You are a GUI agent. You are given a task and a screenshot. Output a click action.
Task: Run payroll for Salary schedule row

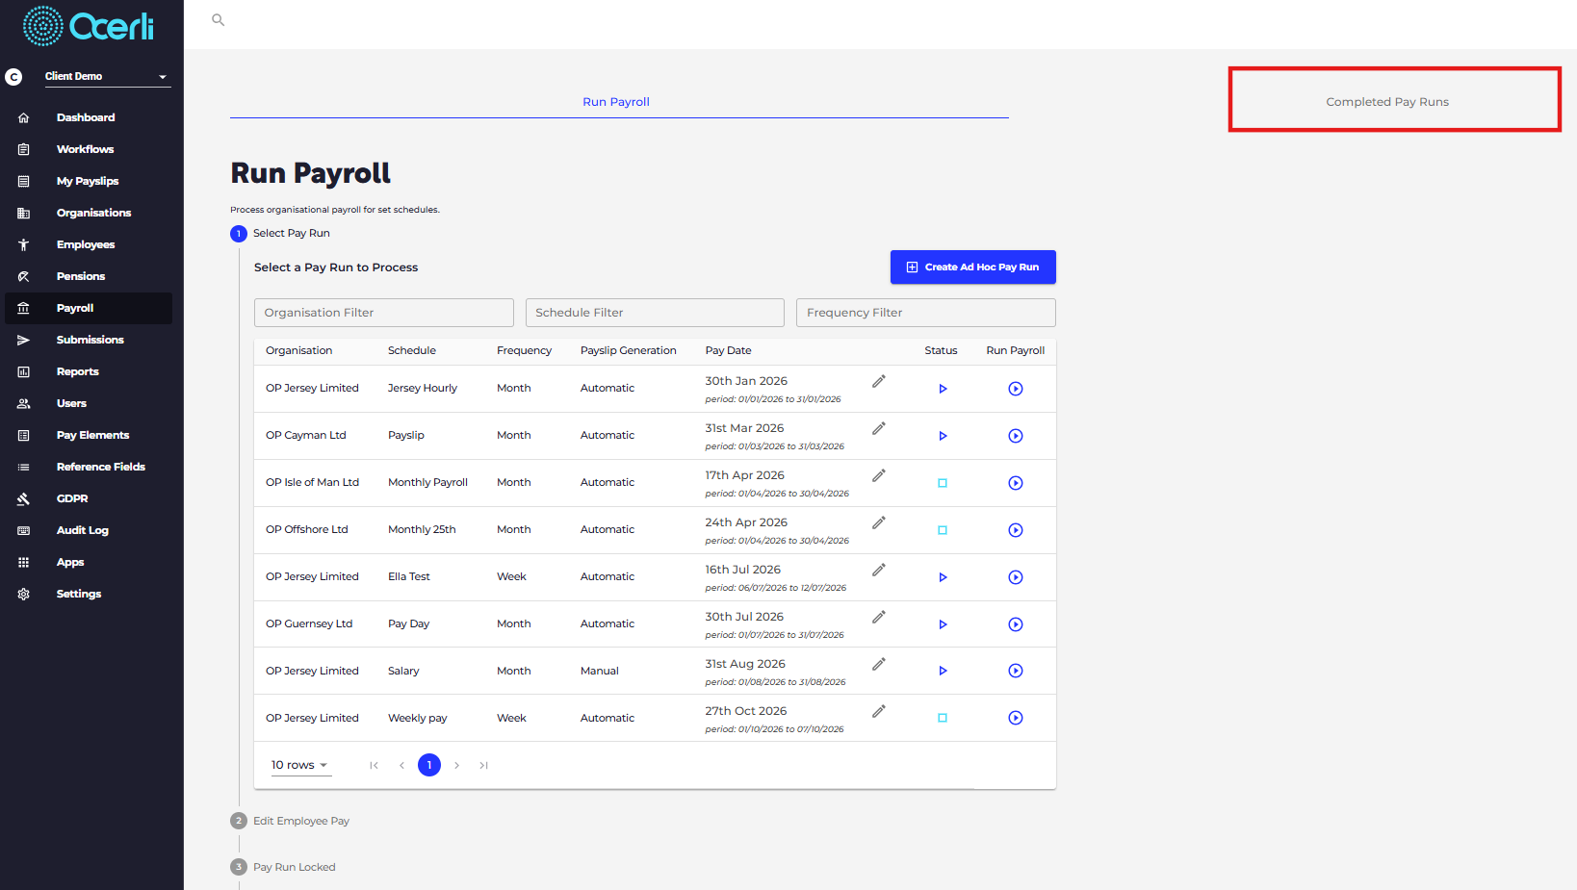[x=1016, y=671]
